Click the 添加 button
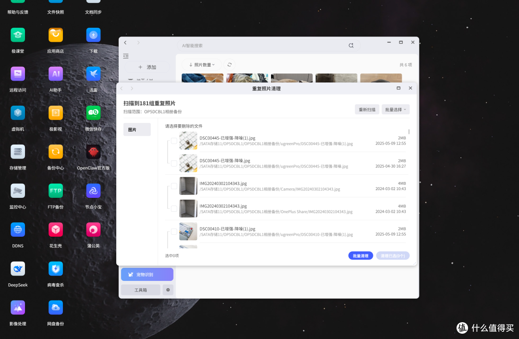 click(148, 67)
